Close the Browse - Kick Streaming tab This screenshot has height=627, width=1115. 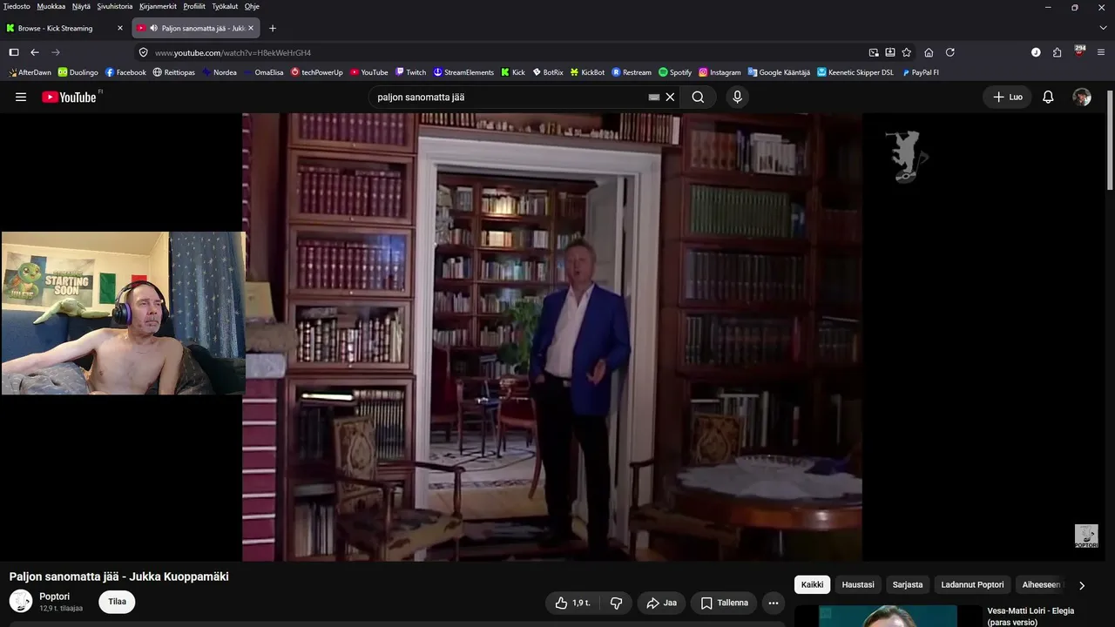120,28
